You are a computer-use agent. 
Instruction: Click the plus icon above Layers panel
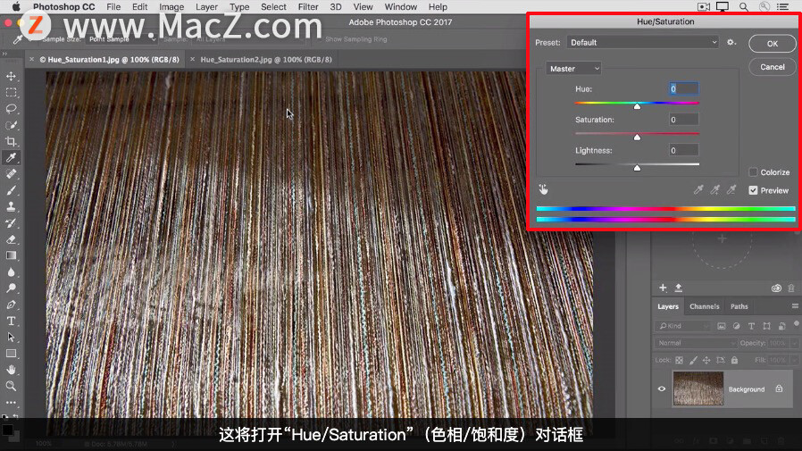pos(663,288)
